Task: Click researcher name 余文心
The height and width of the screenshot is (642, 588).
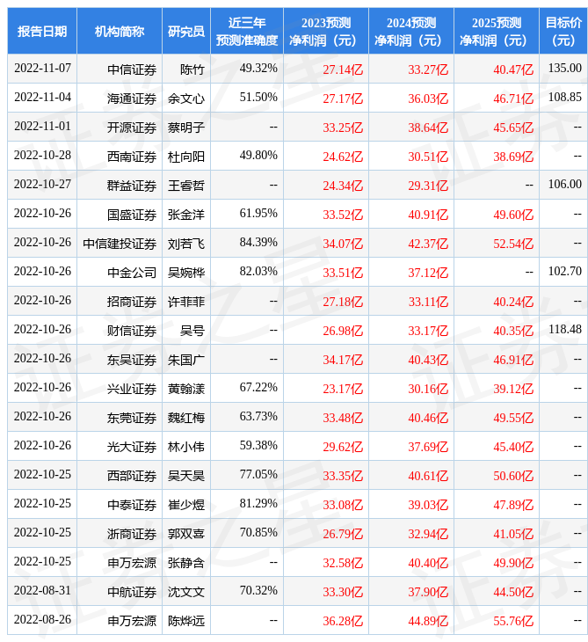Action: point(186,98)
